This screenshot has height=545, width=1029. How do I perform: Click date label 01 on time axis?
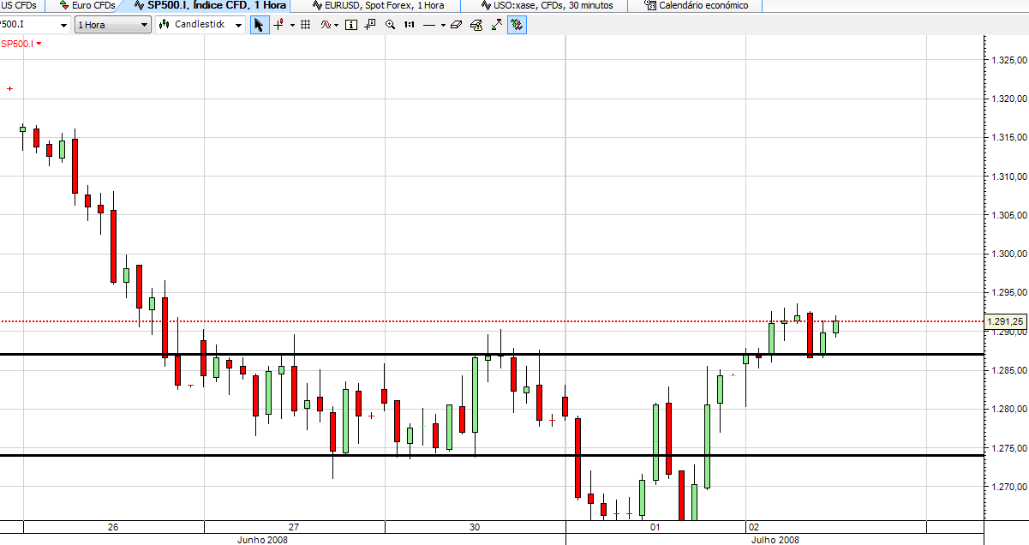point(655,527)
